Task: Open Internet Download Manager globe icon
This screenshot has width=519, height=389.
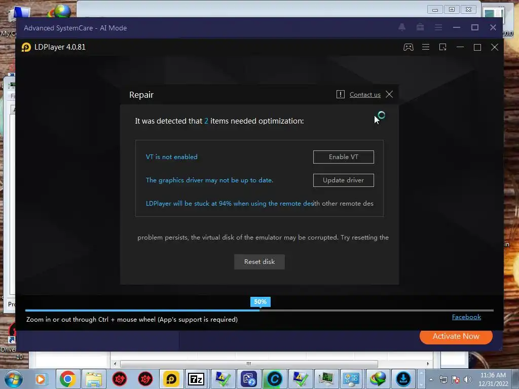Action: (x=378, y=379)
